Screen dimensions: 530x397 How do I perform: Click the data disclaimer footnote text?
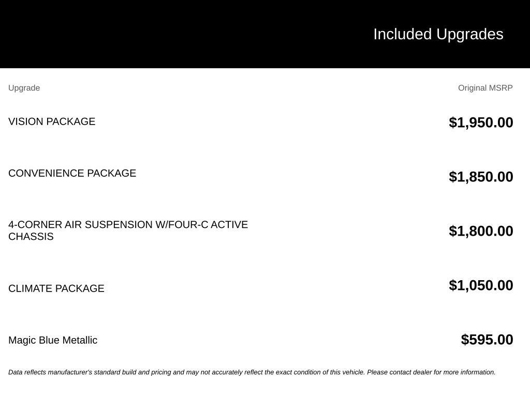[x=252, y=372]
